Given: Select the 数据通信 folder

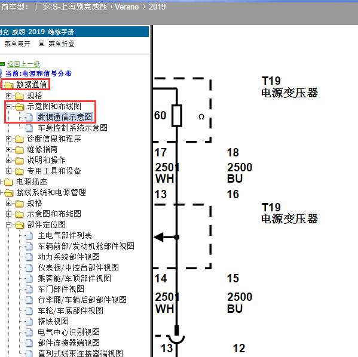Looking at the screenshot, I should [x=31, y=84].
